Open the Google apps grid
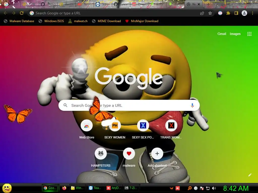258x193 pixels. (x=249, y=34)
